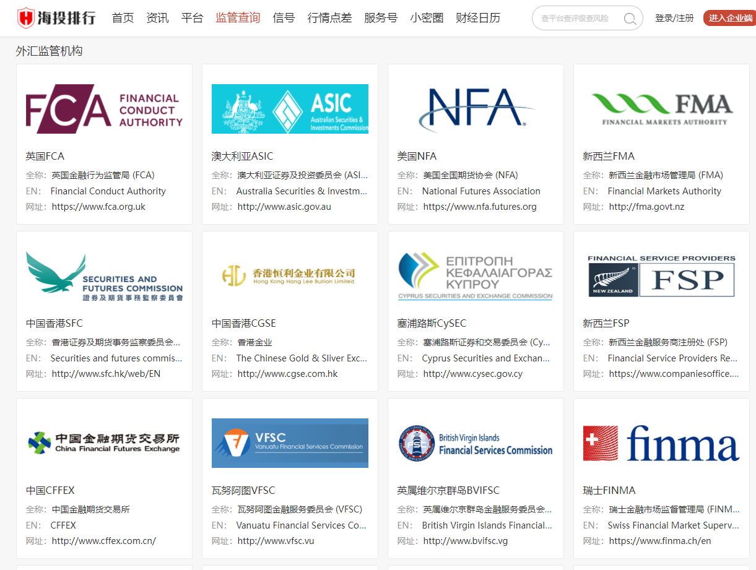Open the 中国CFFEX title

(50, 490)
